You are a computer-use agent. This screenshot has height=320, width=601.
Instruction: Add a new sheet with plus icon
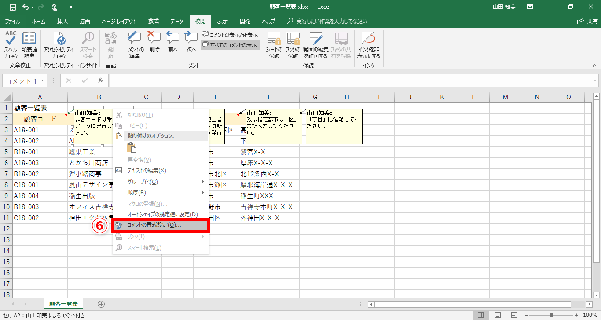[x=101, y=304]
